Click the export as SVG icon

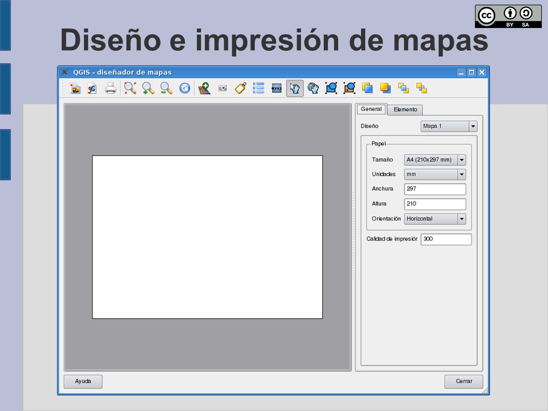coord(92,89)
